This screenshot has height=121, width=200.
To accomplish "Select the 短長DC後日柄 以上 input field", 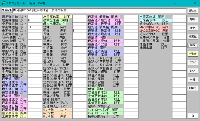I will 80,76.
